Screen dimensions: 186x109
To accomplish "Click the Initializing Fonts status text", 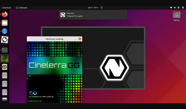I will pyautogui.click(x=35, y=101).
